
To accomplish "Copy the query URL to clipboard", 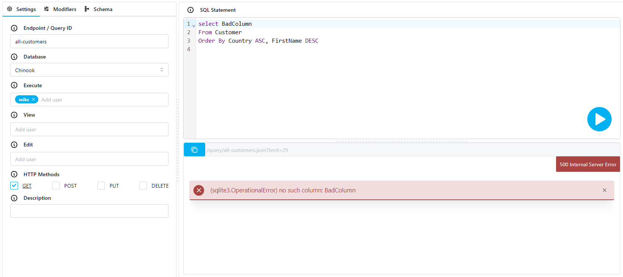I will click(194, 150).
